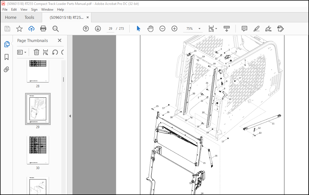309x195 pixels.
Task: Select page 29 thumbnail
Action: 38,109
